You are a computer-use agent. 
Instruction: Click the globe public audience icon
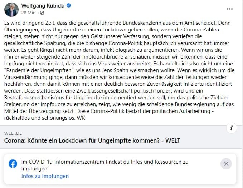42,13
